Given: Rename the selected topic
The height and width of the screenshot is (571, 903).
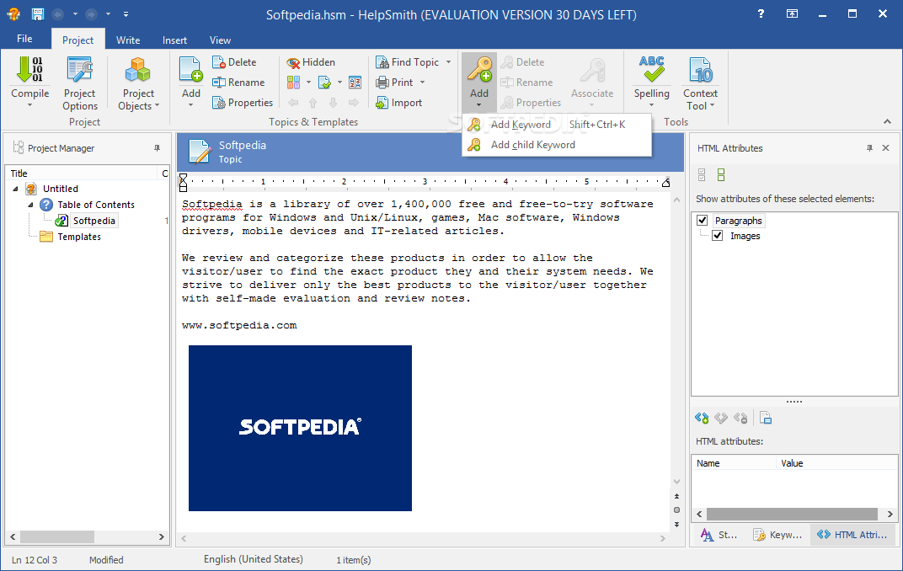Looking at the screenshot, I should pos(238,83).
